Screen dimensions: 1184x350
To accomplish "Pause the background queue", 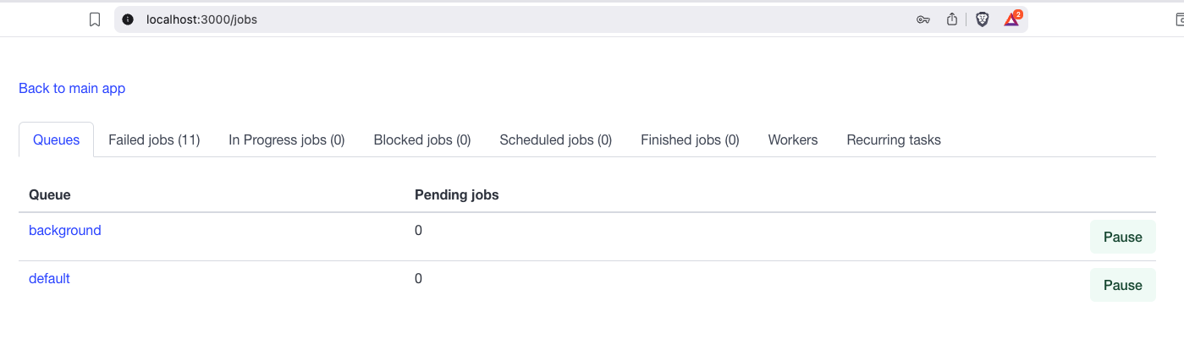I will [x=1123, y=237].
